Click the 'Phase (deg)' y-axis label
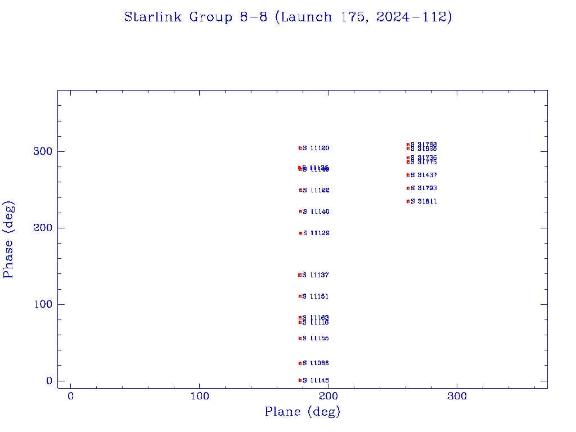The height and width of the screenshot is (432, 576). point(8,240)
